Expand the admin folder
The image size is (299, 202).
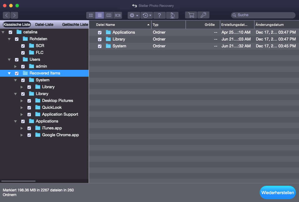coord(16,66)
